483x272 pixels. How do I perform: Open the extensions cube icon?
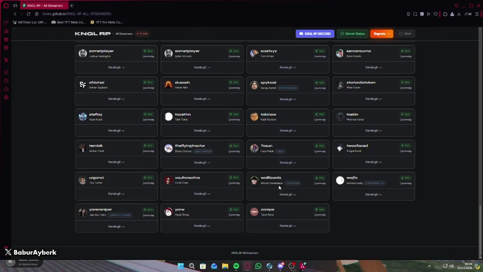(x=445, y=14)
